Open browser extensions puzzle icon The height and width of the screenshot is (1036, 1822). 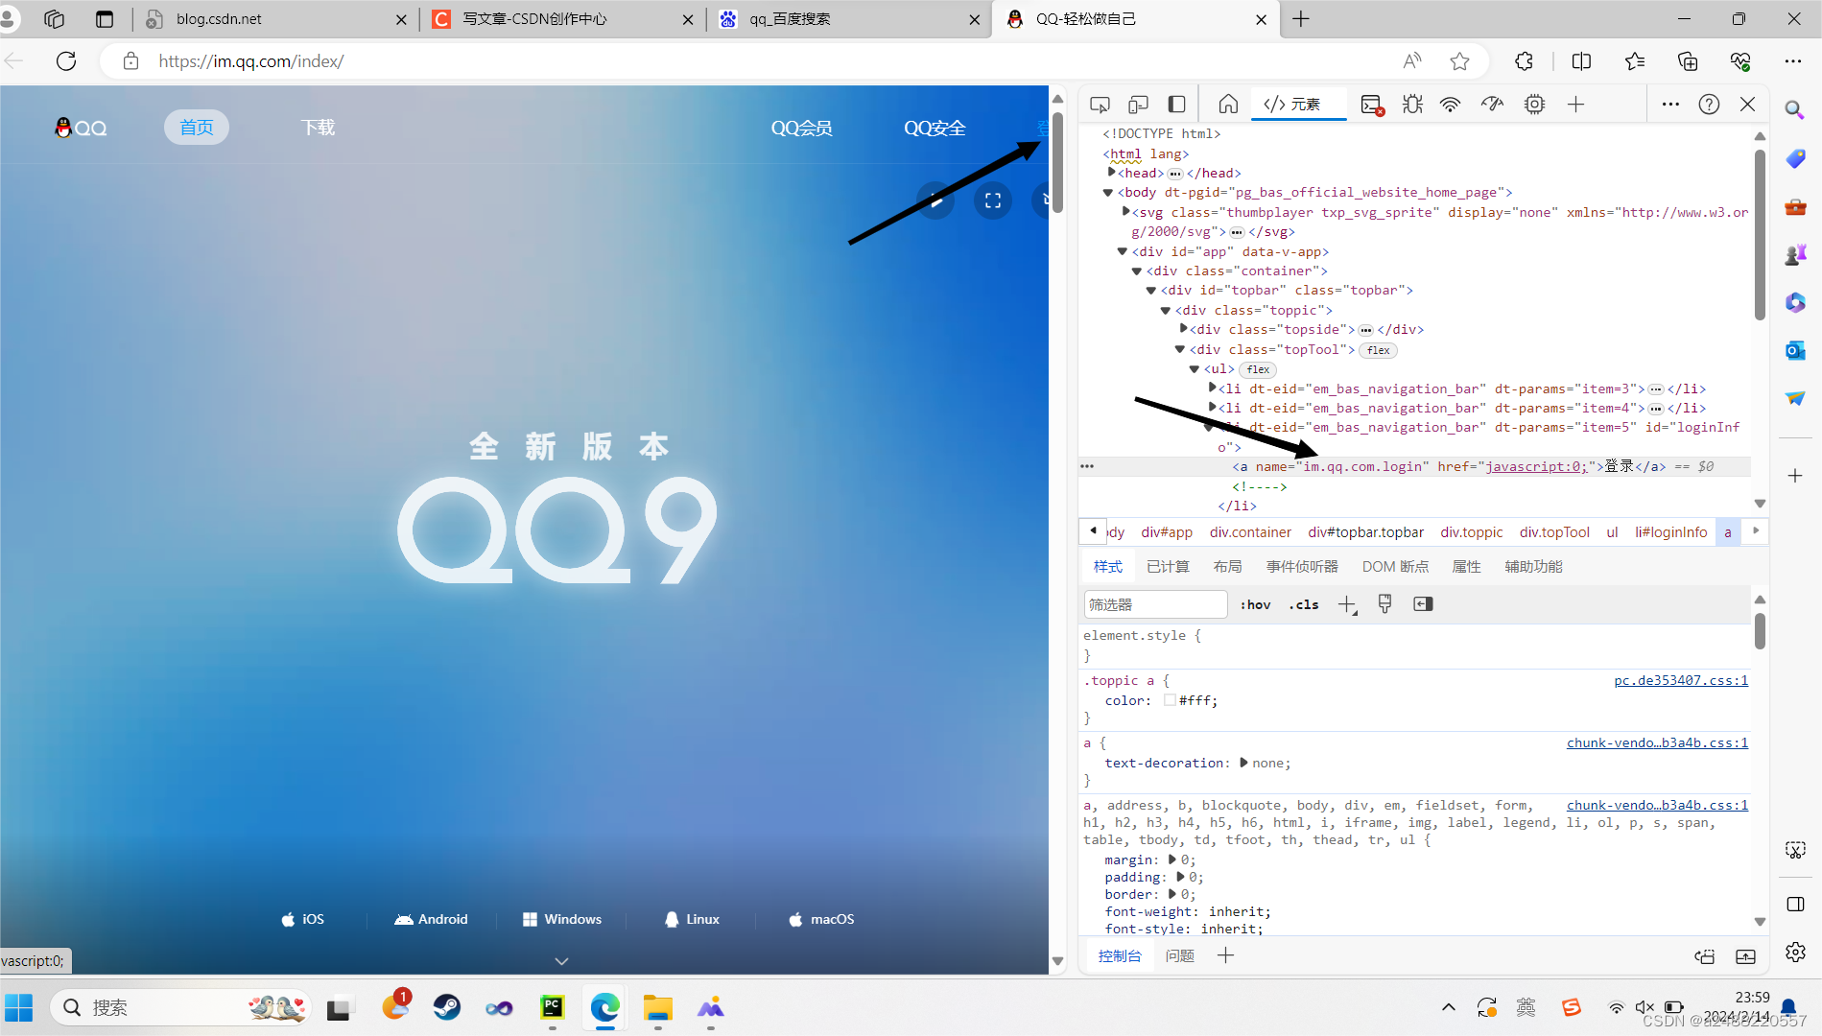(1524, 61)
